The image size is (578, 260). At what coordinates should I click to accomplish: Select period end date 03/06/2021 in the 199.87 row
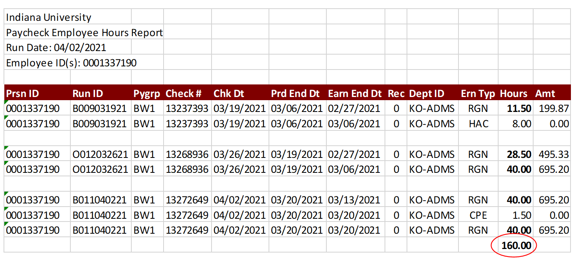pyautogui.click(x=297, y=109)
